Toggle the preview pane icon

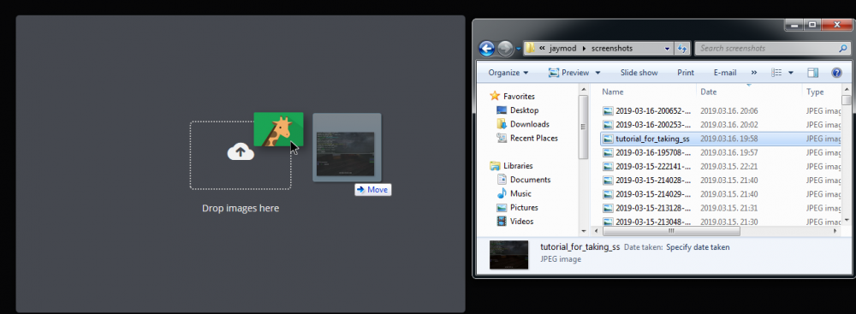813,73
